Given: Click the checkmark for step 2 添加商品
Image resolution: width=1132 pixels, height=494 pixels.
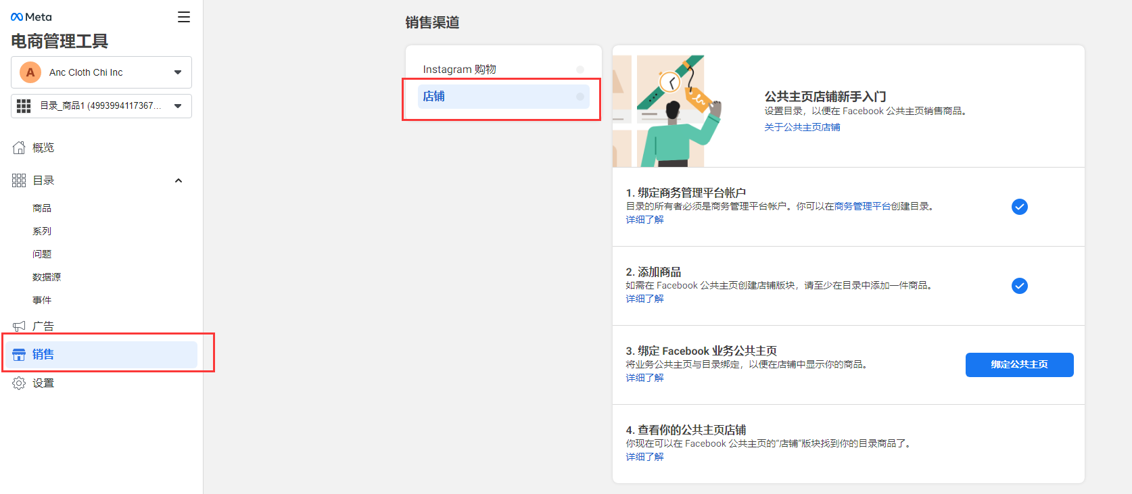Looking at the screenshot, I should coord(1020,286).
